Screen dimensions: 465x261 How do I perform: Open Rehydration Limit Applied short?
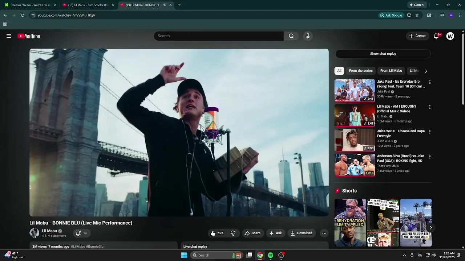pyautogui.click(x=350, y=223)
